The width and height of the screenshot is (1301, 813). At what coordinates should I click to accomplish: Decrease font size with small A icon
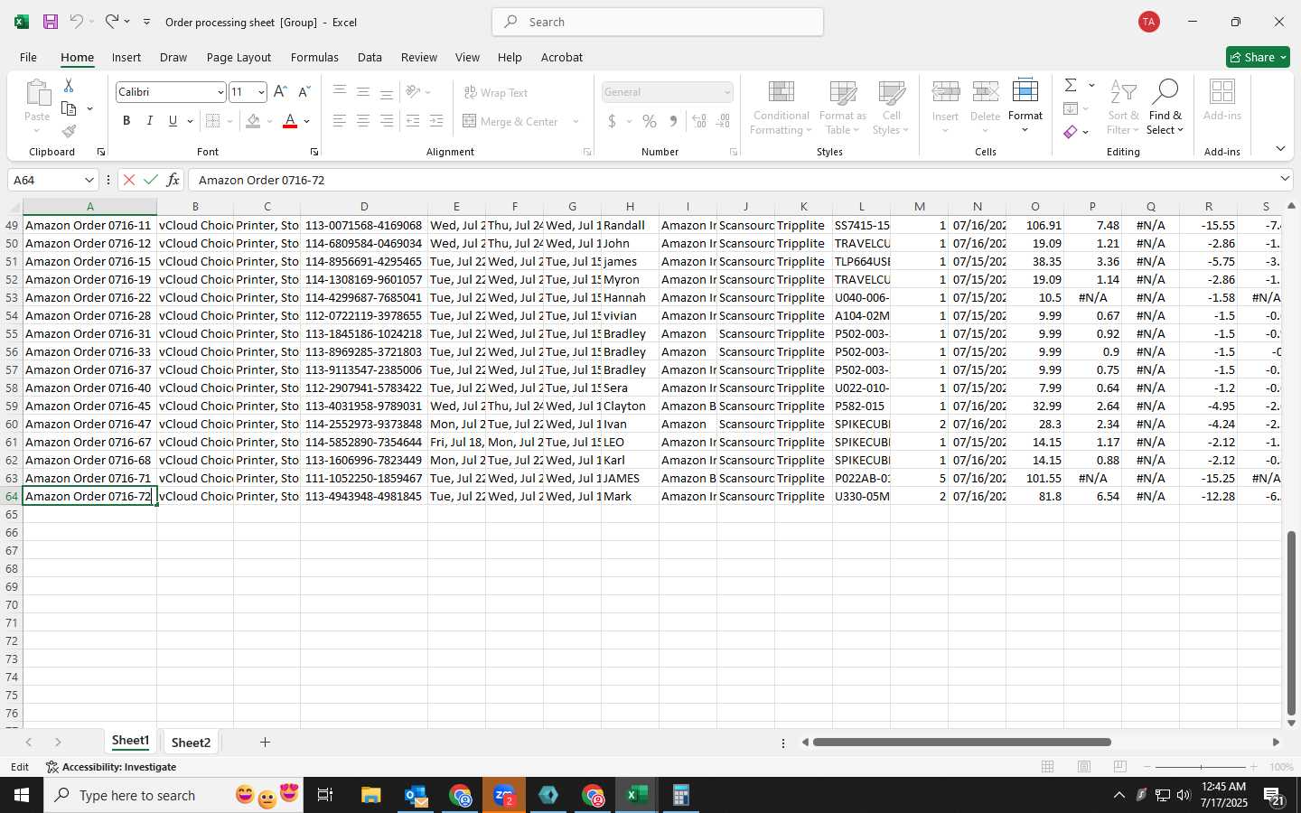[x=304, y=92]
